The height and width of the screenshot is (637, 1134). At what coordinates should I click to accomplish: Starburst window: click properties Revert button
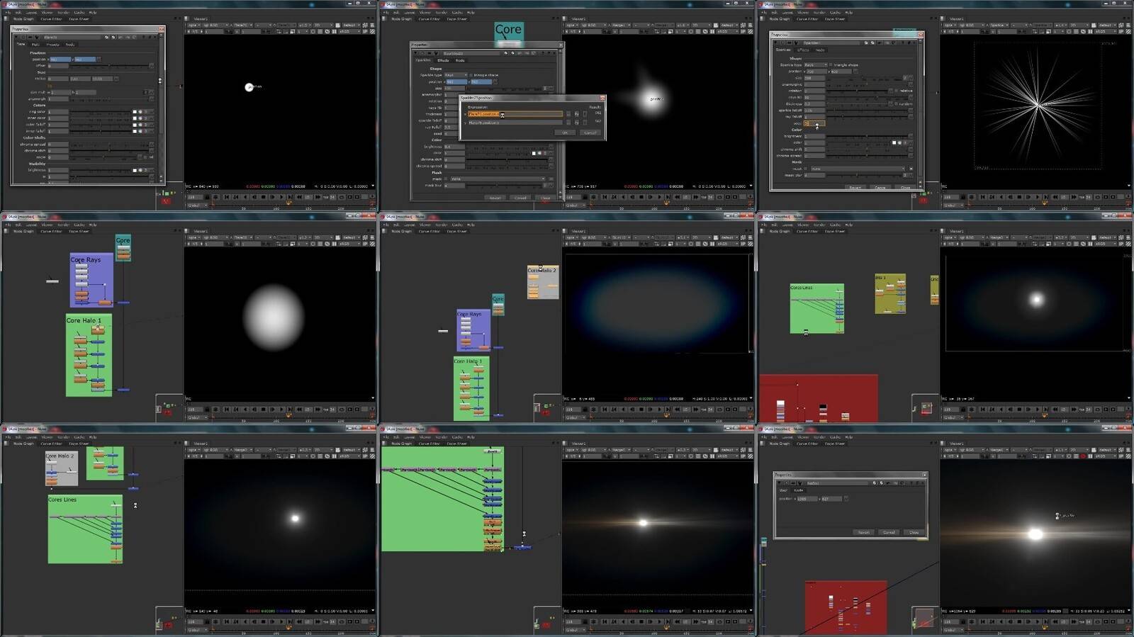pos(855,188)
